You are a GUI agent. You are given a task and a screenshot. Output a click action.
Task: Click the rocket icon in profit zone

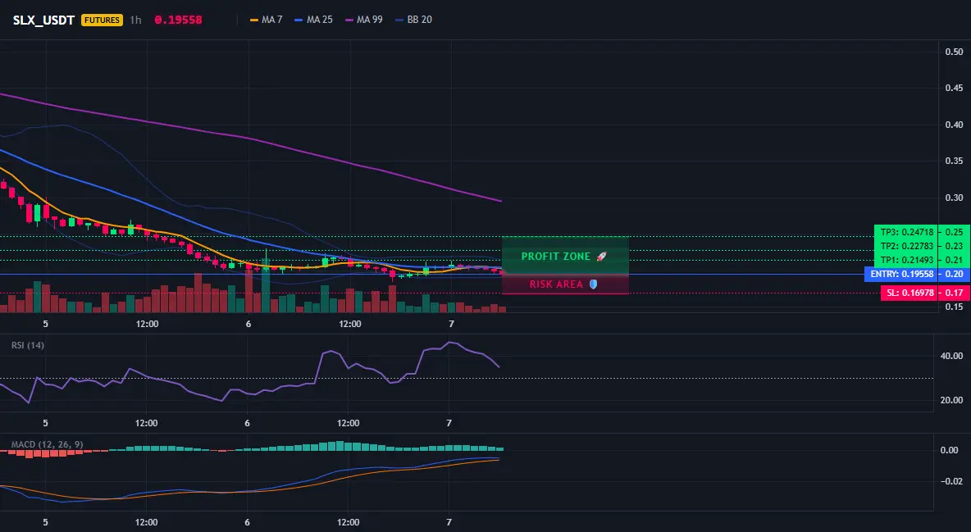pyautogui.click(x=601, y=257)
